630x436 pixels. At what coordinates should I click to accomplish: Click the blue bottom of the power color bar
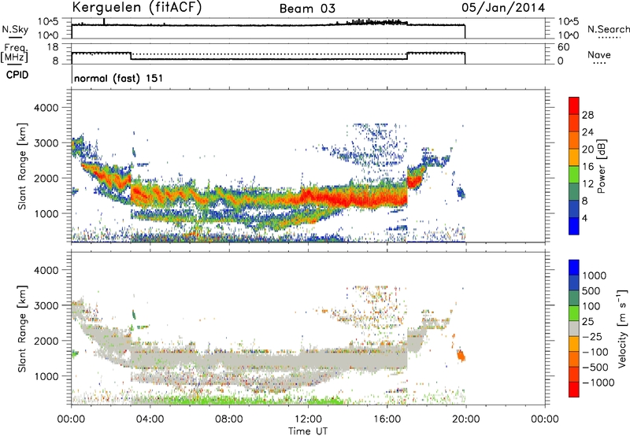574,226
